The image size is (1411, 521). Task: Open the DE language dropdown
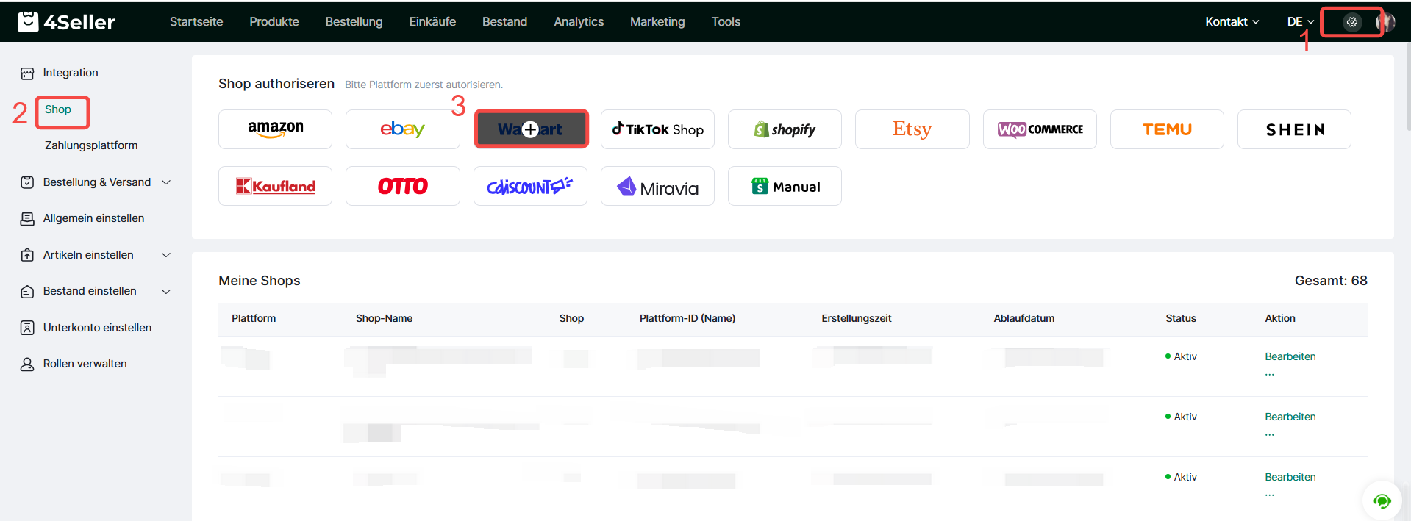[x=1300, y=22]
